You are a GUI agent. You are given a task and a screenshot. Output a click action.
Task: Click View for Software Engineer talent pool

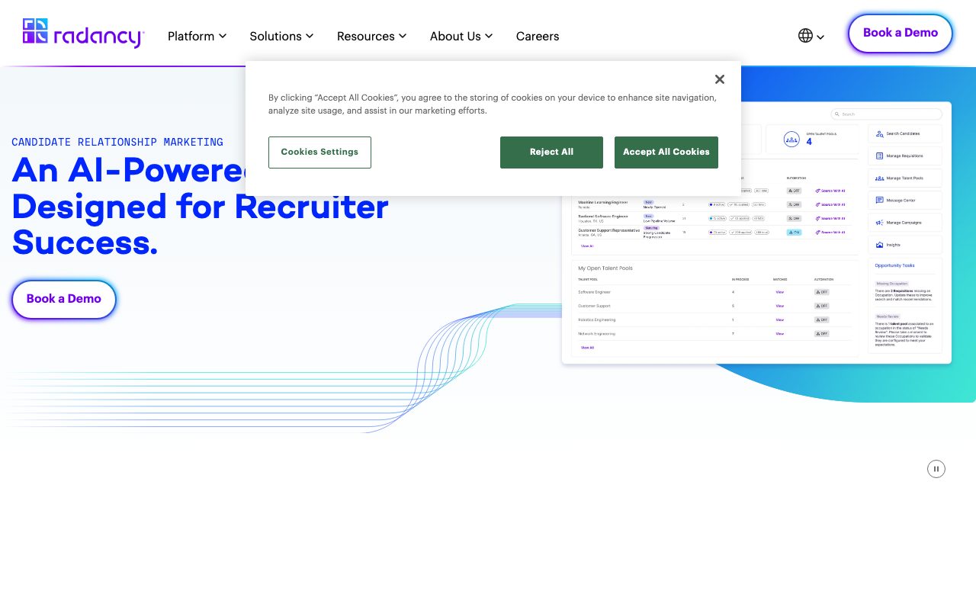779,292
